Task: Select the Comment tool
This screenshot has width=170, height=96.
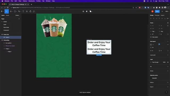Action: click(x=34, y=11)
